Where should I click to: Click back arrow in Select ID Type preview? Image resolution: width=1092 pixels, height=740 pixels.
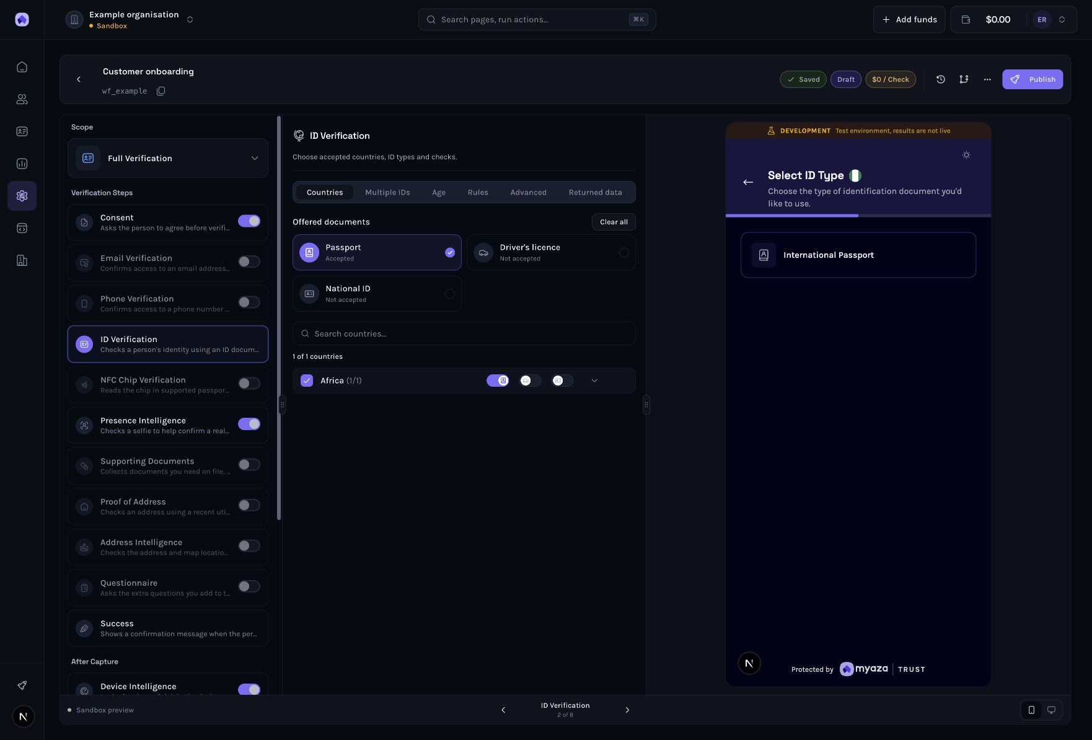click(x=748, y=182)
